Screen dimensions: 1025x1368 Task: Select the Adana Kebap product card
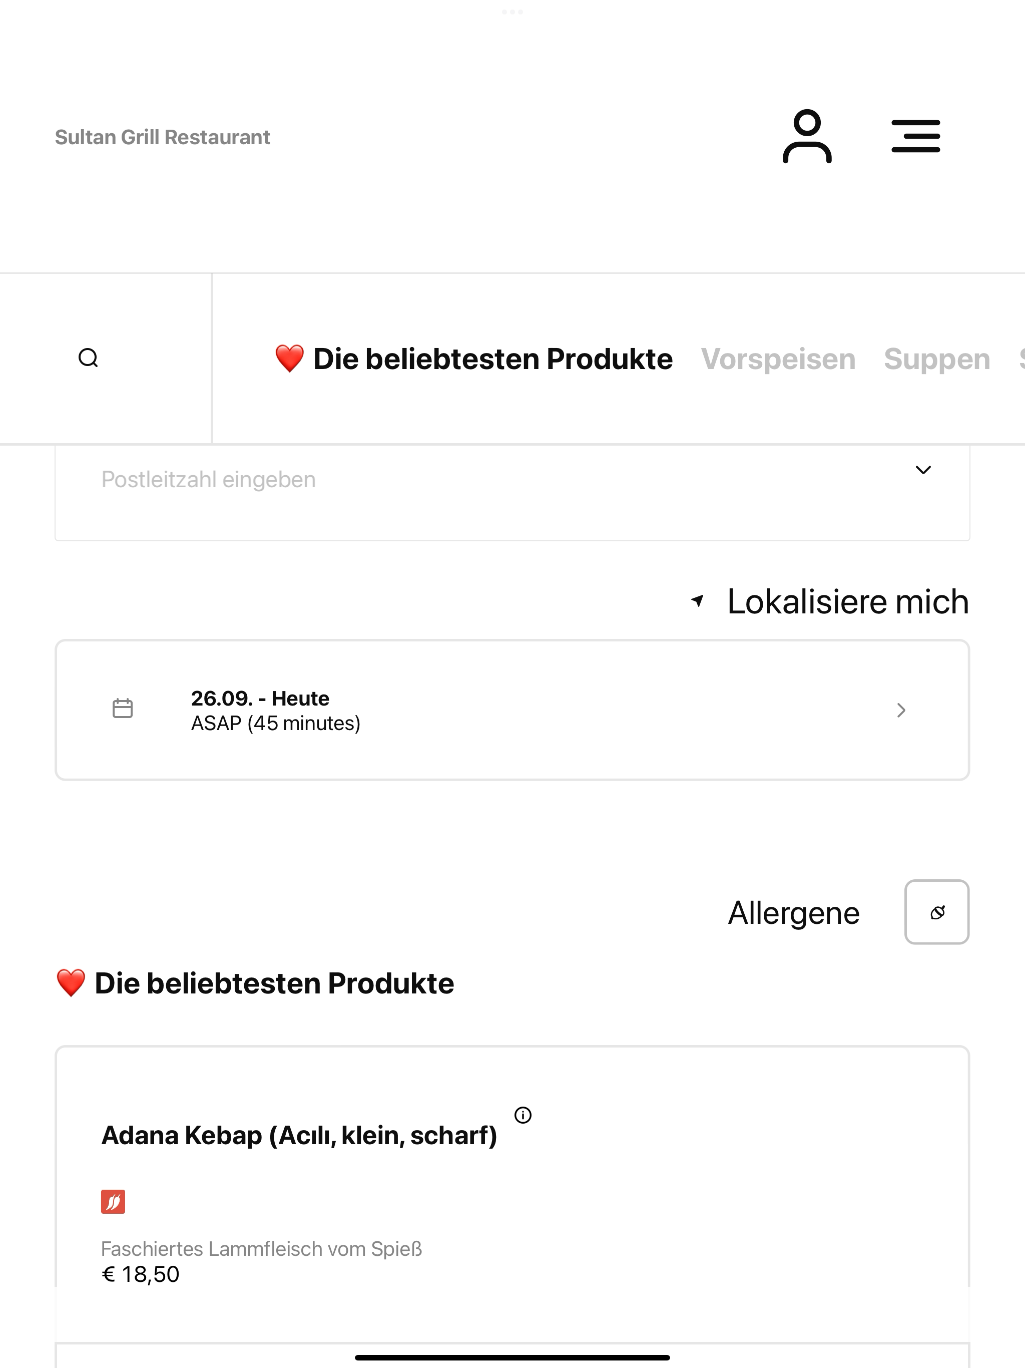coord(512,1194)
